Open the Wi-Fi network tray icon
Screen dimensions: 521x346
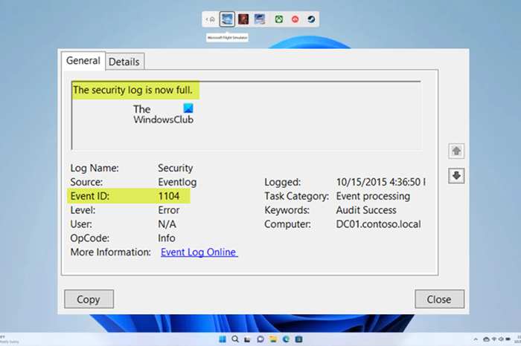click(x=494, y=339)
